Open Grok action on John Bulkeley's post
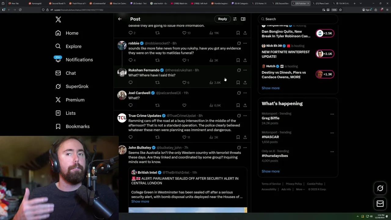391x220 pixels. (239, 148)
